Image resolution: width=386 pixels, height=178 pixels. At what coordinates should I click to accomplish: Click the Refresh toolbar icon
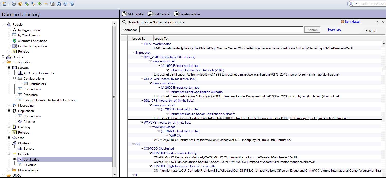point(65,4)
